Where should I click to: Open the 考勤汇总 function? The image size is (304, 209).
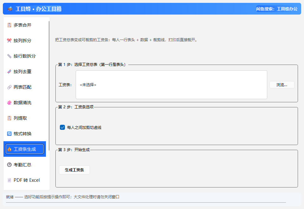tap(25, 165)
